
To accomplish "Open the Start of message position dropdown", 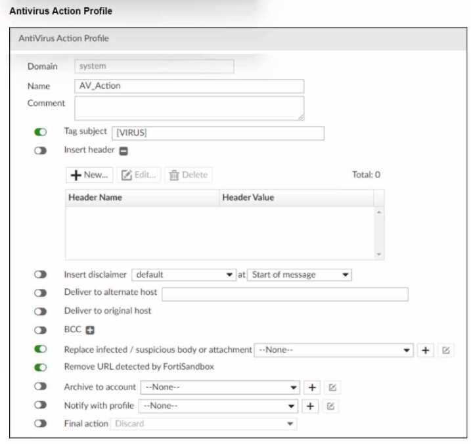I will 300,275.
